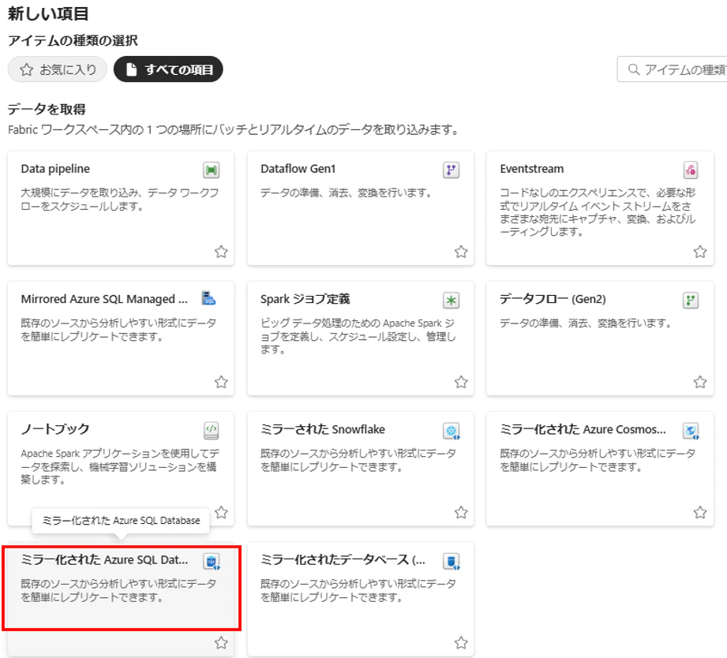This screenshot has height=658, width=727.
Task: Click the Dataflow Gen1 description text
Action: (346, 193)
